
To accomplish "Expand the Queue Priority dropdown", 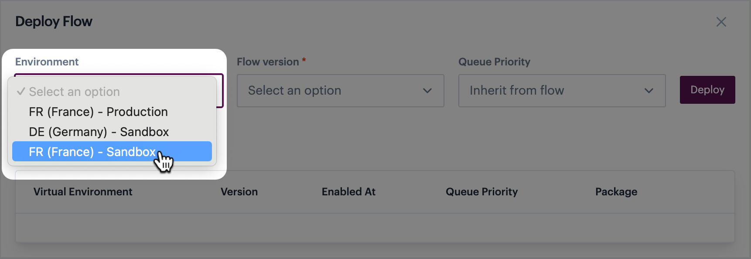I will click(562, 91).
